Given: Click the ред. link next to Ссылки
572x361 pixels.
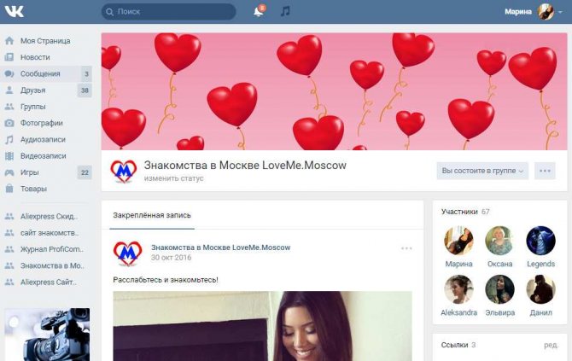Looking at the screenshot, I should 551,345.
